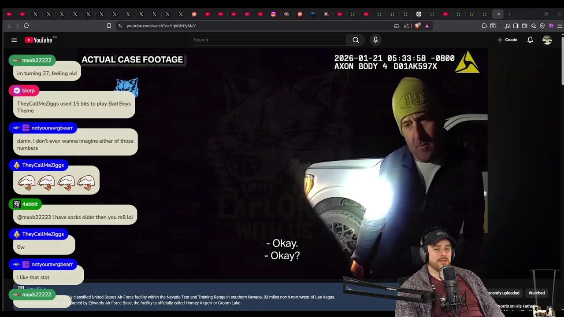The width and height of the screenshot is (564, 317).
Task: Select the 'Watched' filter chip
Action: tap(537, 293)
